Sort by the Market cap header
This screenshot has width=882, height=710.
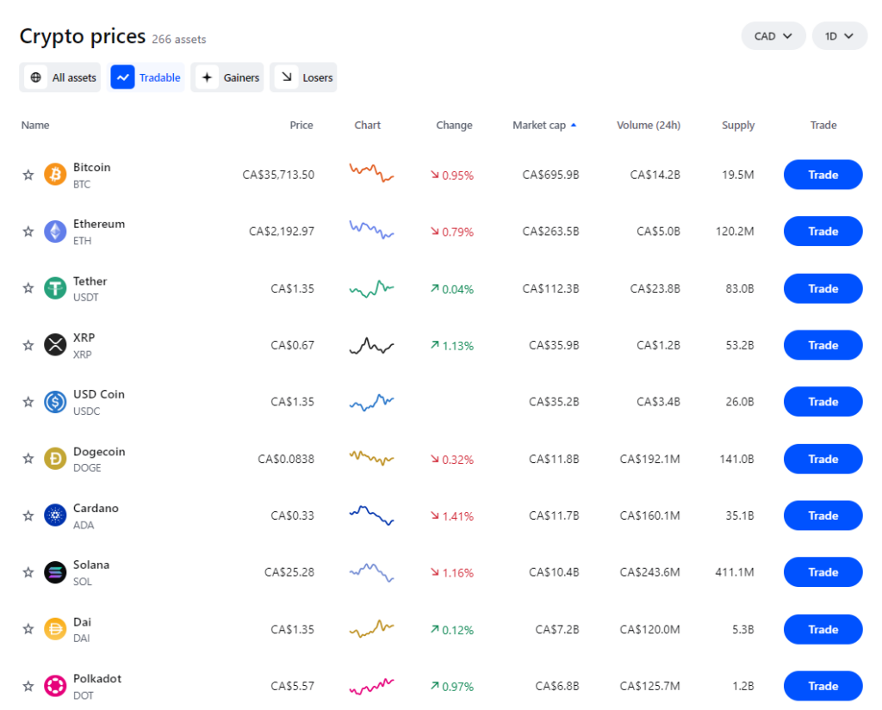click(x=539, y=125)
